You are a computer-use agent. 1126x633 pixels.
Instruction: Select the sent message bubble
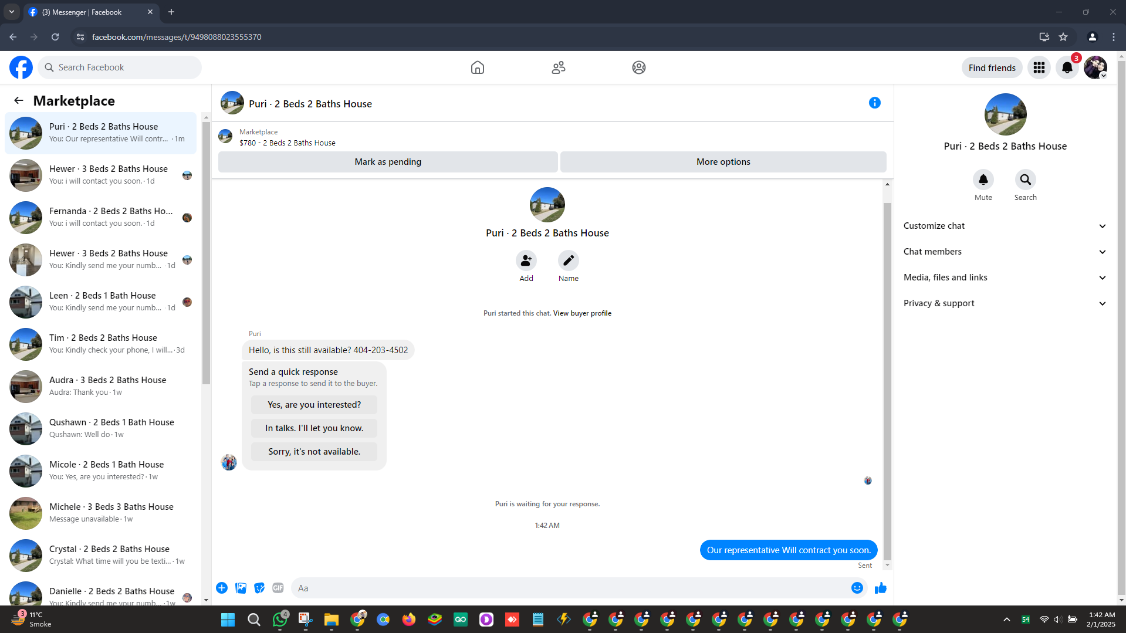789,550
